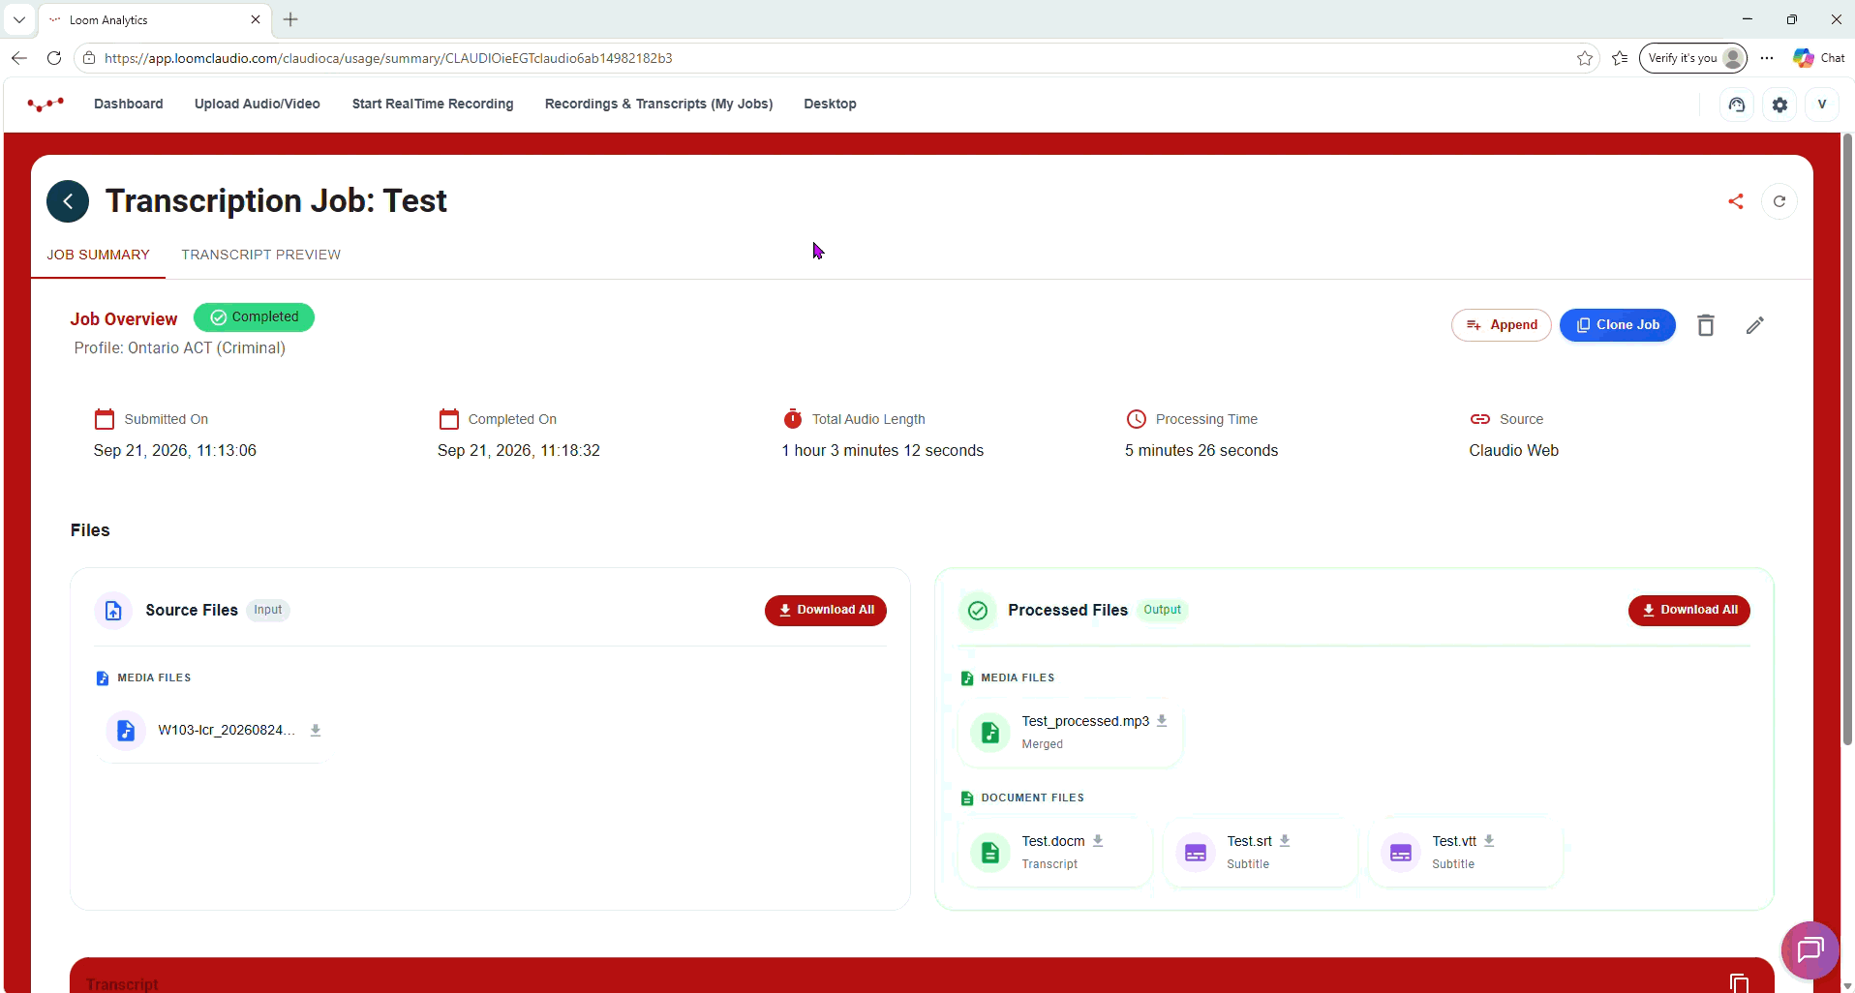Download Test.docm via its arrow icon
Viewport: 1855px width, 993px height.
(1098, 841)
